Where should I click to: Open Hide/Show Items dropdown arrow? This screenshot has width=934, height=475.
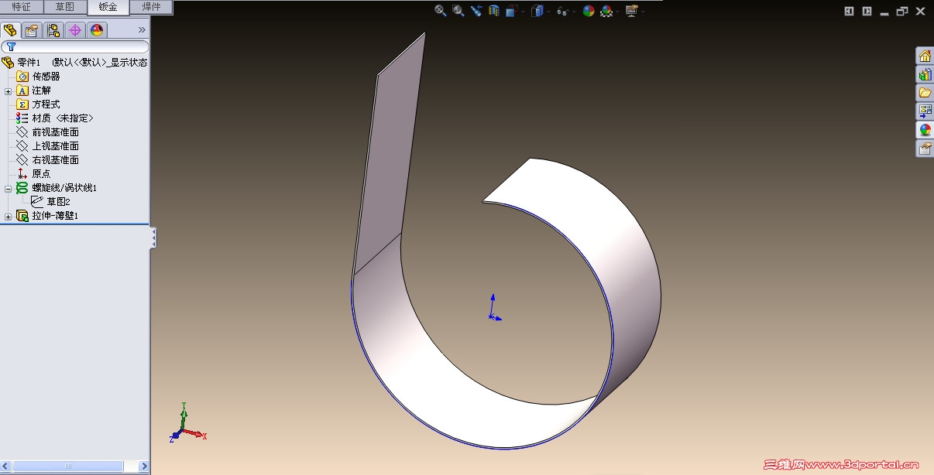[x=575, y=12]
